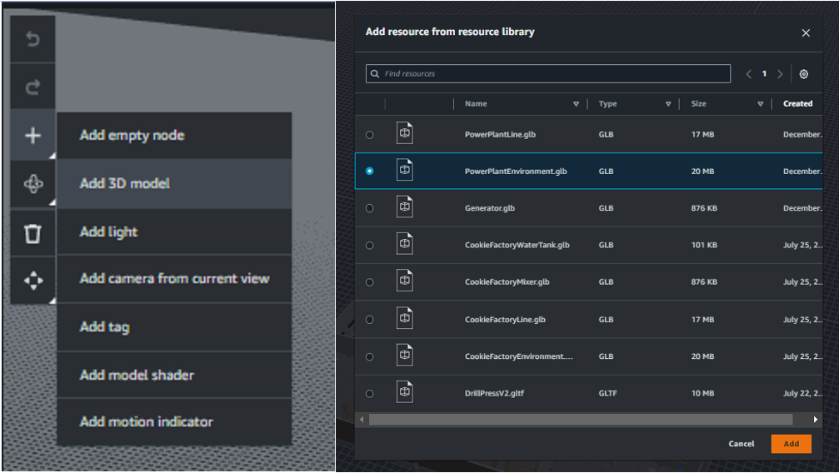The width and height of the screenshot is (839, 473).
Task: Select the CookieFactoryLine.glb radio button
Action: tap(370, 320)
